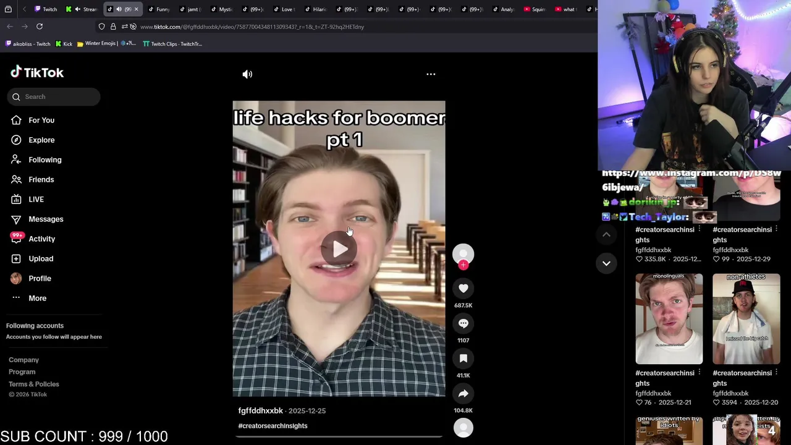Image resolution: width=791 pixels, height=445 pixels.
Task: Click the #creatorsearchinsights hashtag below the video
Action: [273, 426]
